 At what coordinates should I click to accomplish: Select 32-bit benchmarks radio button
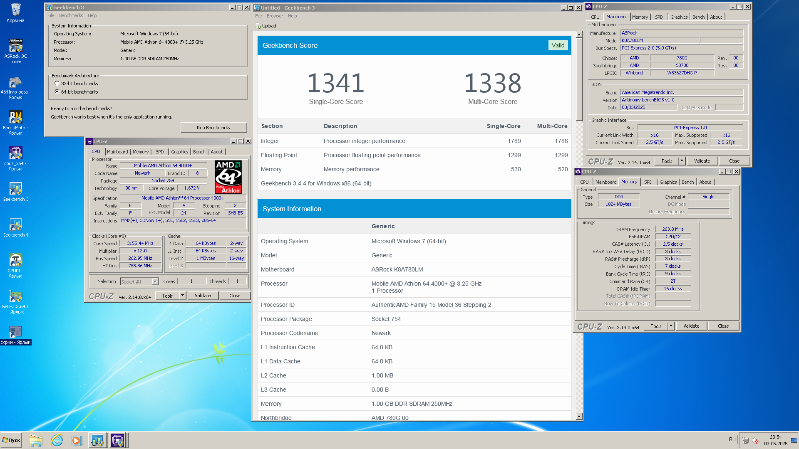tap(57, 84)
